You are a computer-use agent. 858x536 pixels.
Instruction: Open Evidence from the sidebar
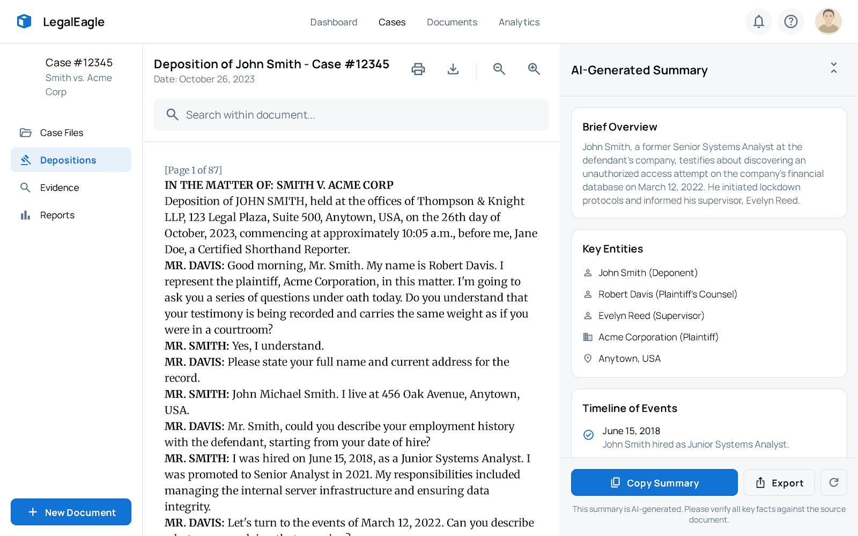(61, 188)
